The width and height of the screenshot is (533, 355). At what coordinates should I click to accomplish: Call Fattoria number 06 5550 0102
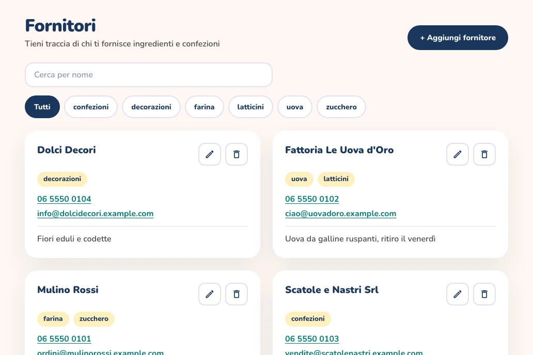[x=312, y=199]
